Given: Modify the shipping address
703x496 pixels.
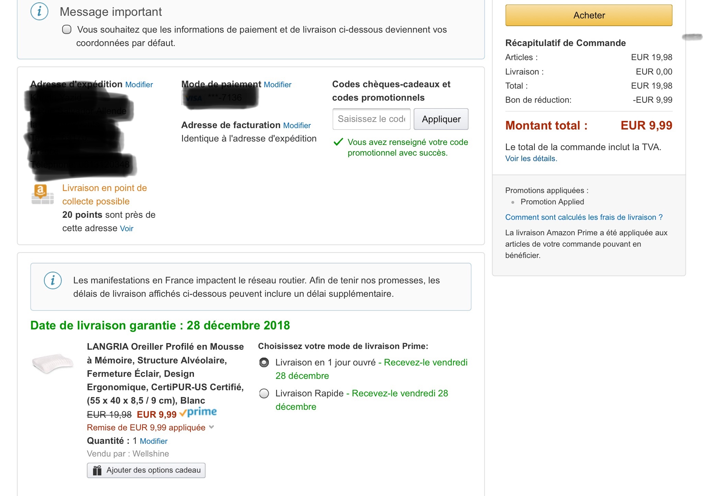Looking at the screenshot, I should 139,85.
